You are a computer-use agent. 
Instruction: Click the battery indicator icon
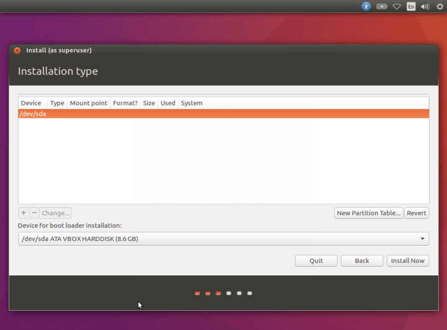[382, 6]
